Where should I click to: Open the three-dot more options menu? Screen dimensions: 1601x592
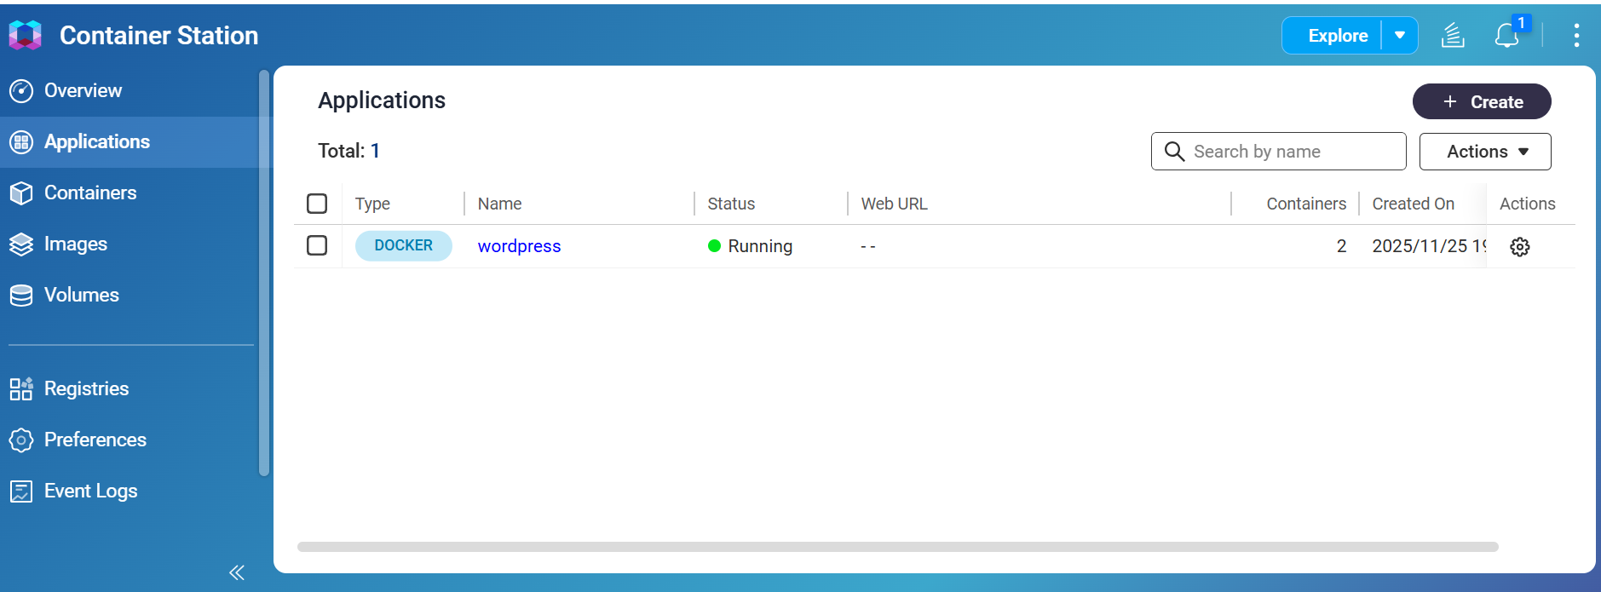tap(1576, 36)
